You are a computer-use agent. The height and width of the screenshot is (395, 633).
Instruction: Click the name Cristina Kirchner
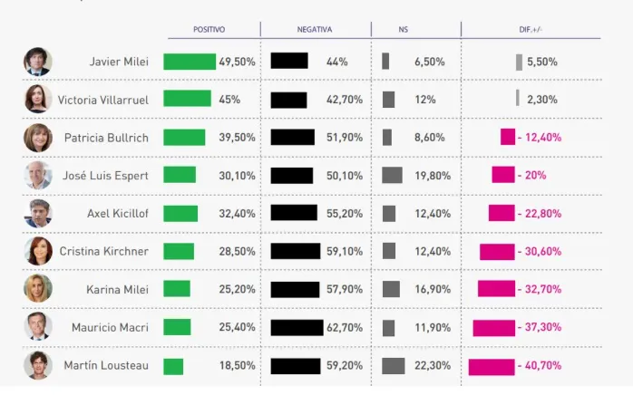[104, 251]
